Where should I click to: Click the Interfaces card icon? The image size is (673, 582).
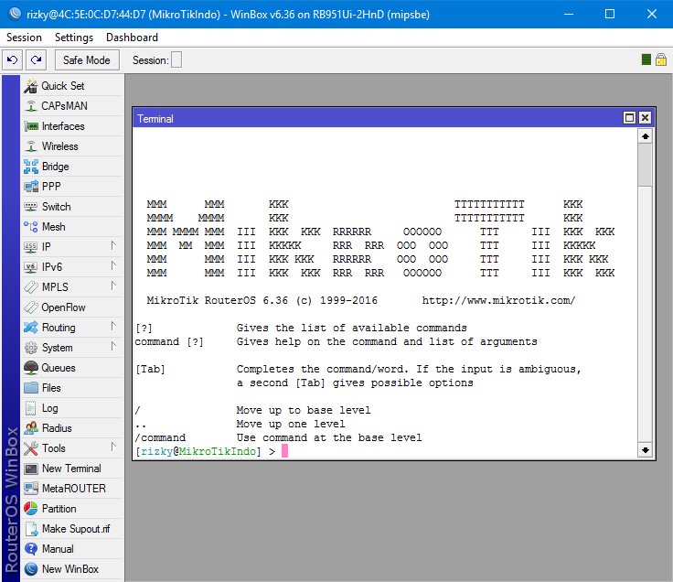click(31, 126)
